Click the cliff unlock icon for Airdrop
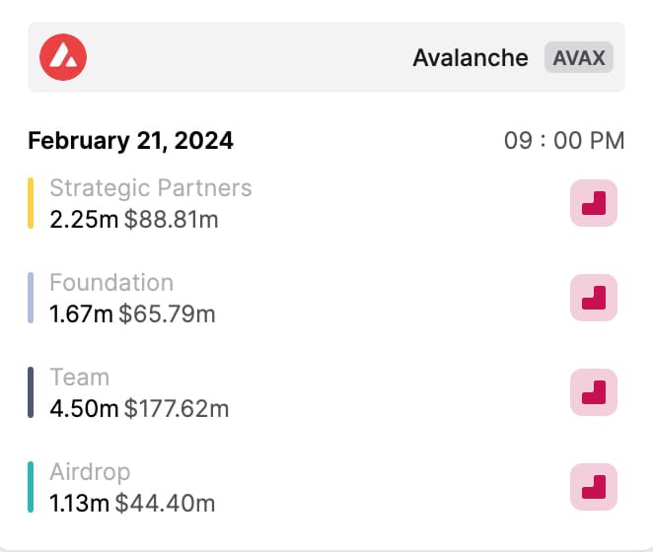This screenshot has height=552, width=653. coord(594,487)
